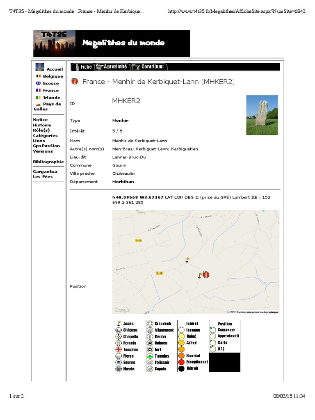Image resolution: width=315 pixels, height=420 pixels.
Task: Click the Inconnu white color swatch
Action: pyautogui.click(x=182, y=330)
